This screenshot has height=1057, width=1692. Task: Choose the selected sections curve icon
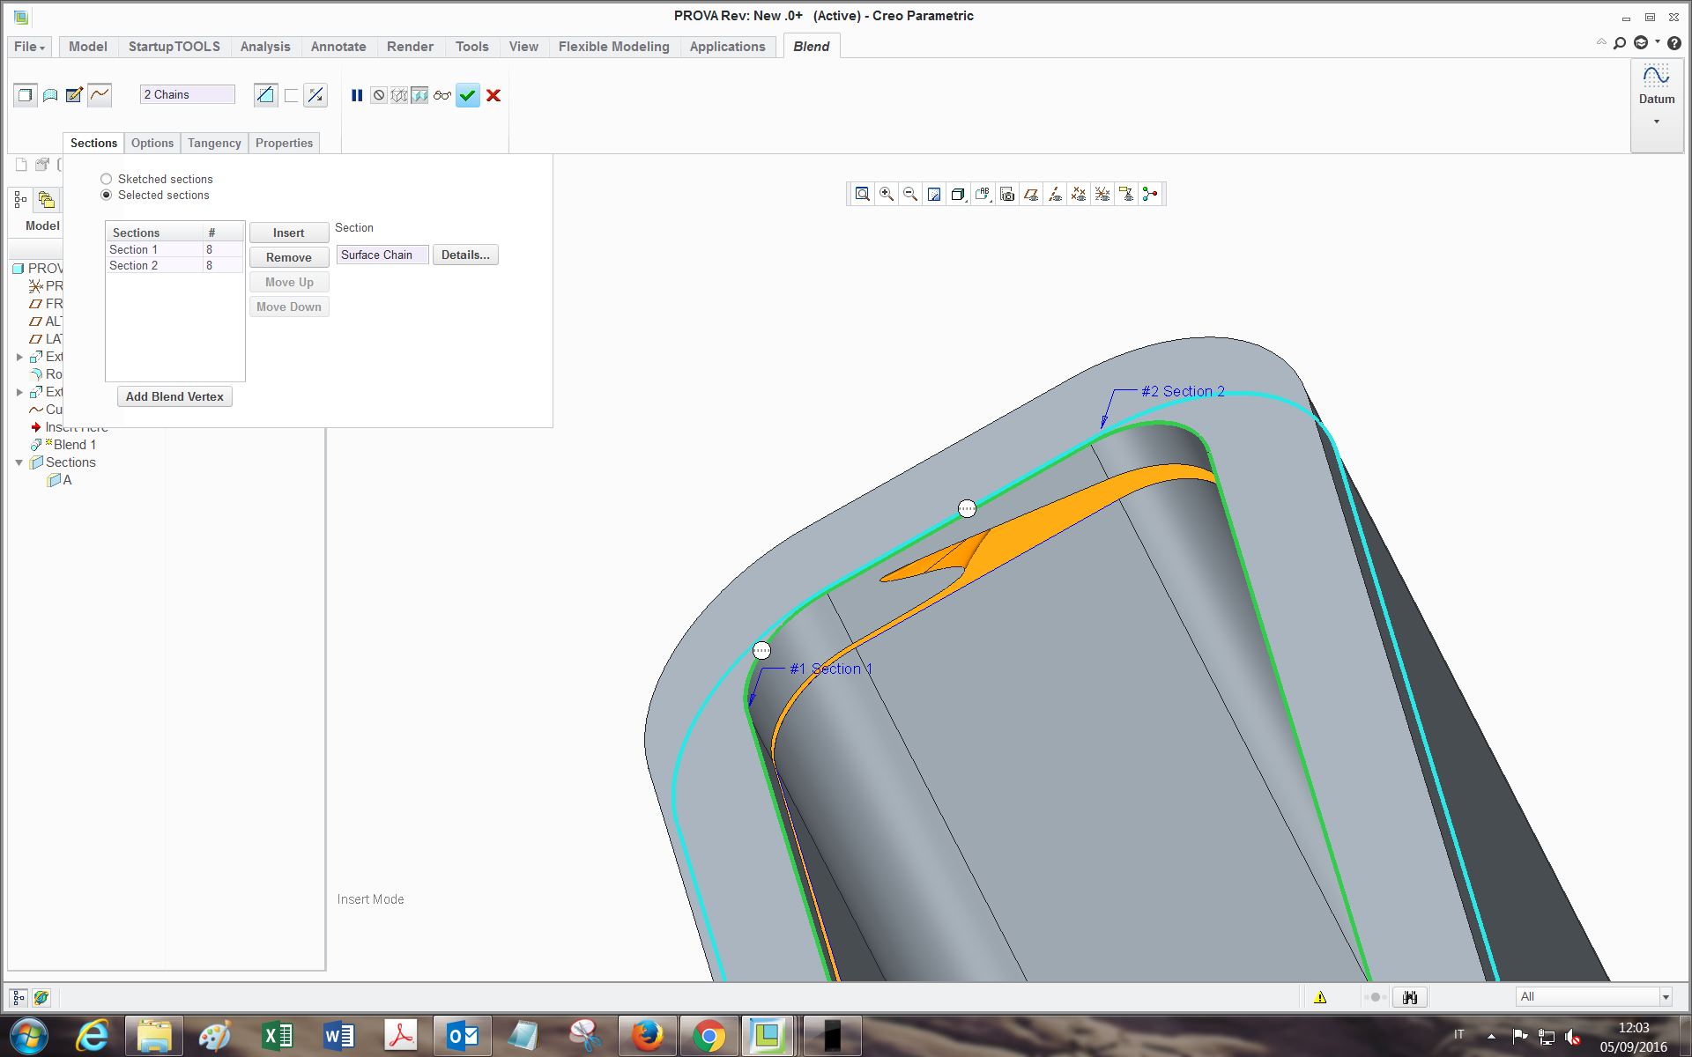100,95
